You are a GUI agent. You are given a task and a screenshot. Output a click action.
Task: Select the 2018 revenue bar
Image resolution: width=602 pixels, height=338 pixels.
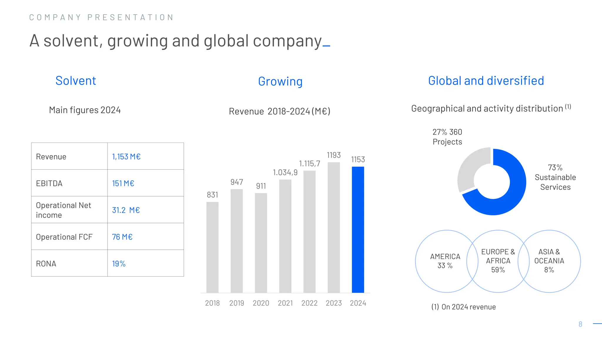(212, 247)
